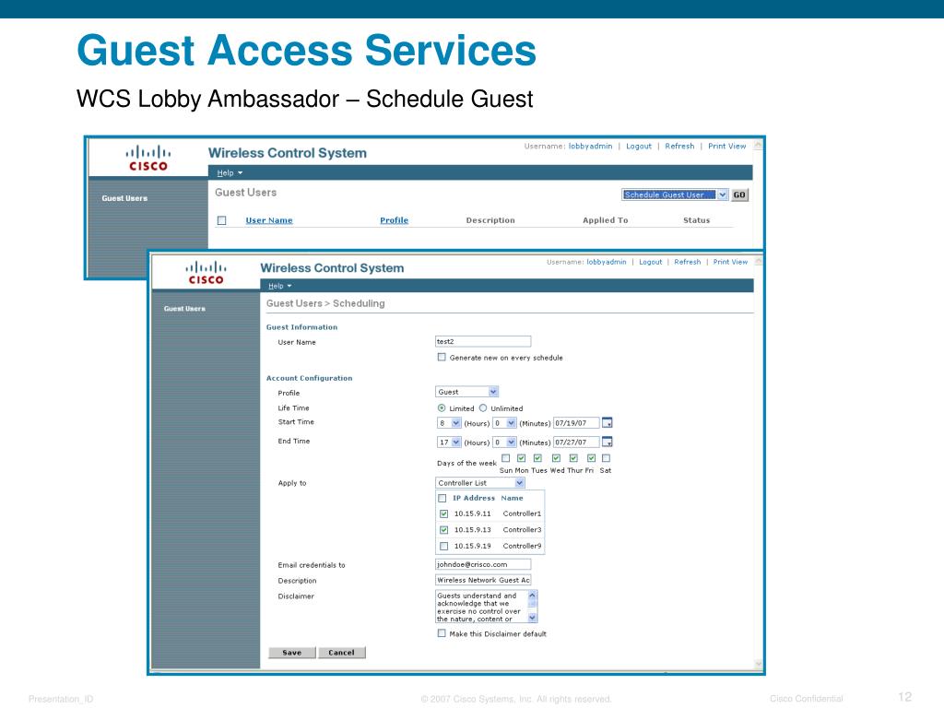
Task: Click the lobbyadmin username in back window
Action: click(x=590, y=146)
